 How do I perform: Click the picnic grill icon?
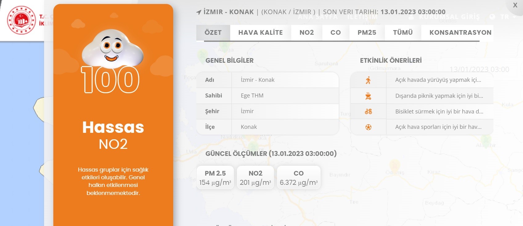[368, 96]
